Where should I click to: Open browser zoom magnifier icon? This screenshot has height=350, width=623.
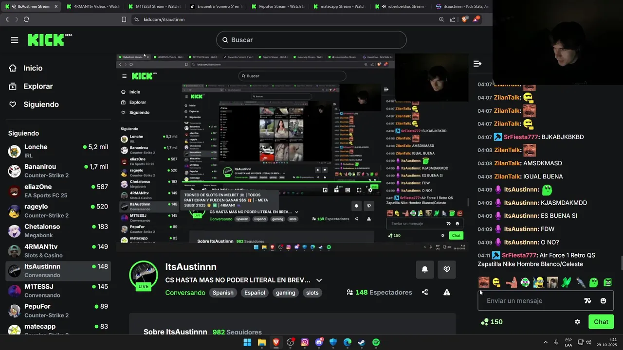(441, 19)
